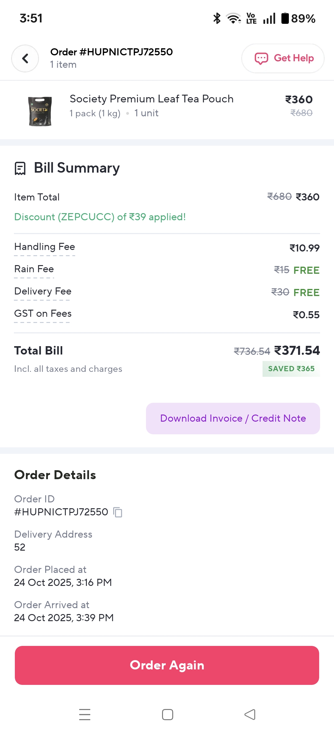This screenshot has width=334, height=735.
Task: Tap the ZEPCUCC discount applied text
Action: [x=100, y=217]
